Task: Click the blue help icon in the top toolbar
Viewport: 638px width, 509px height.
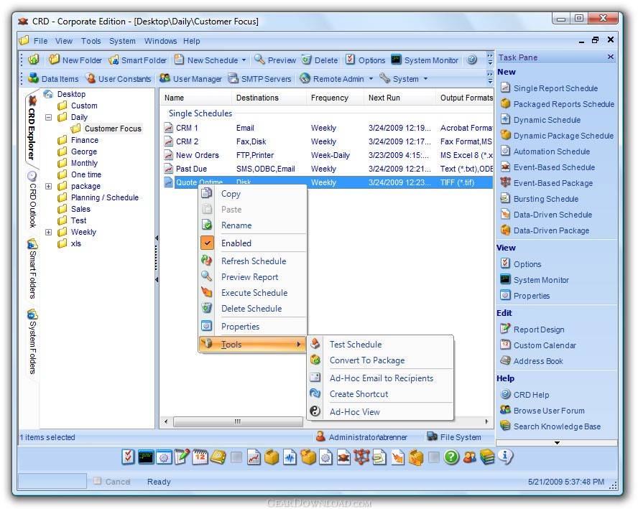Action: point(471,60)
